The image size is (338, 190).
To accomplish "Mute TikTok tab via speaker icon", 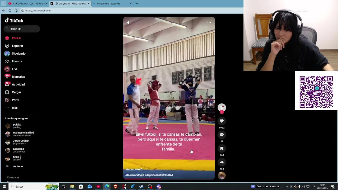I will coord(56,4).
